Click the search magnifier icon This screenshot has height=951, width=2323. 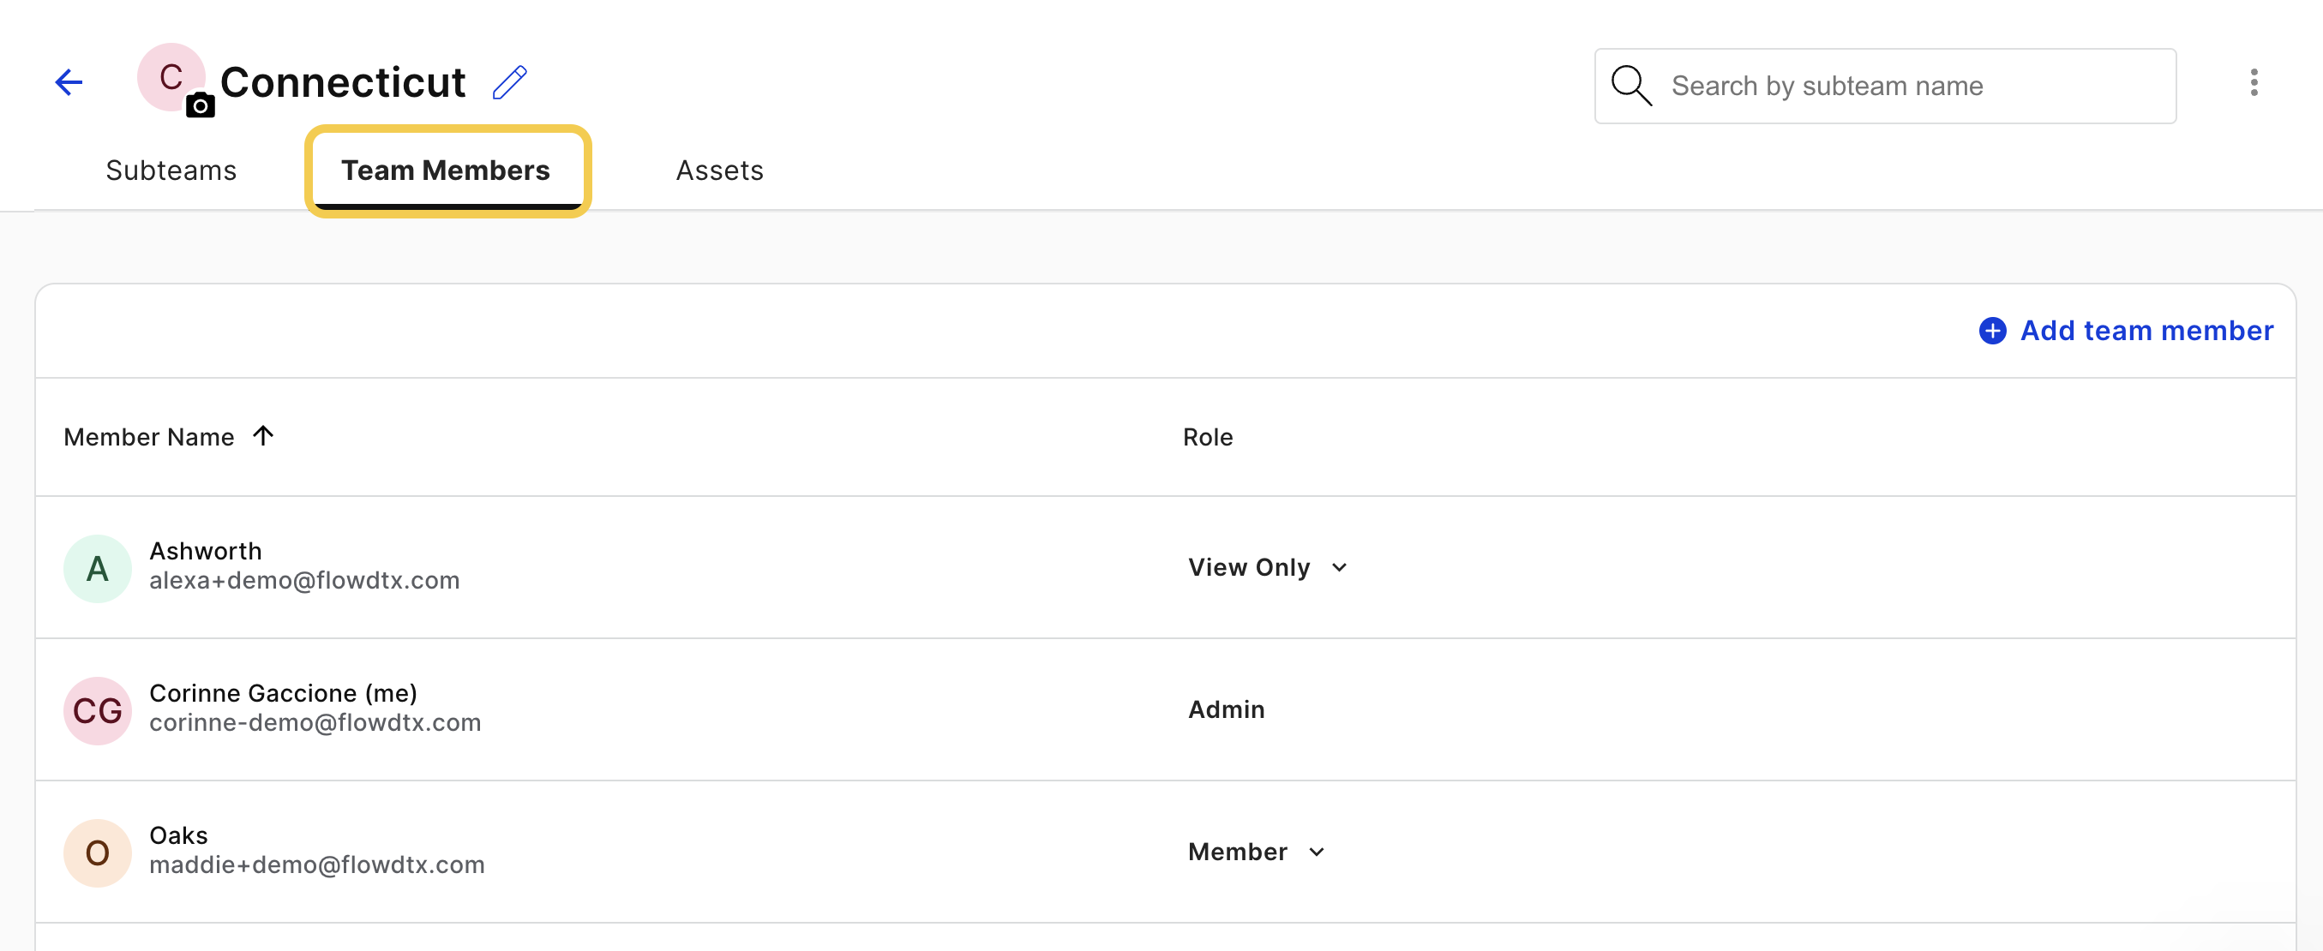(x=1630, y=86)
